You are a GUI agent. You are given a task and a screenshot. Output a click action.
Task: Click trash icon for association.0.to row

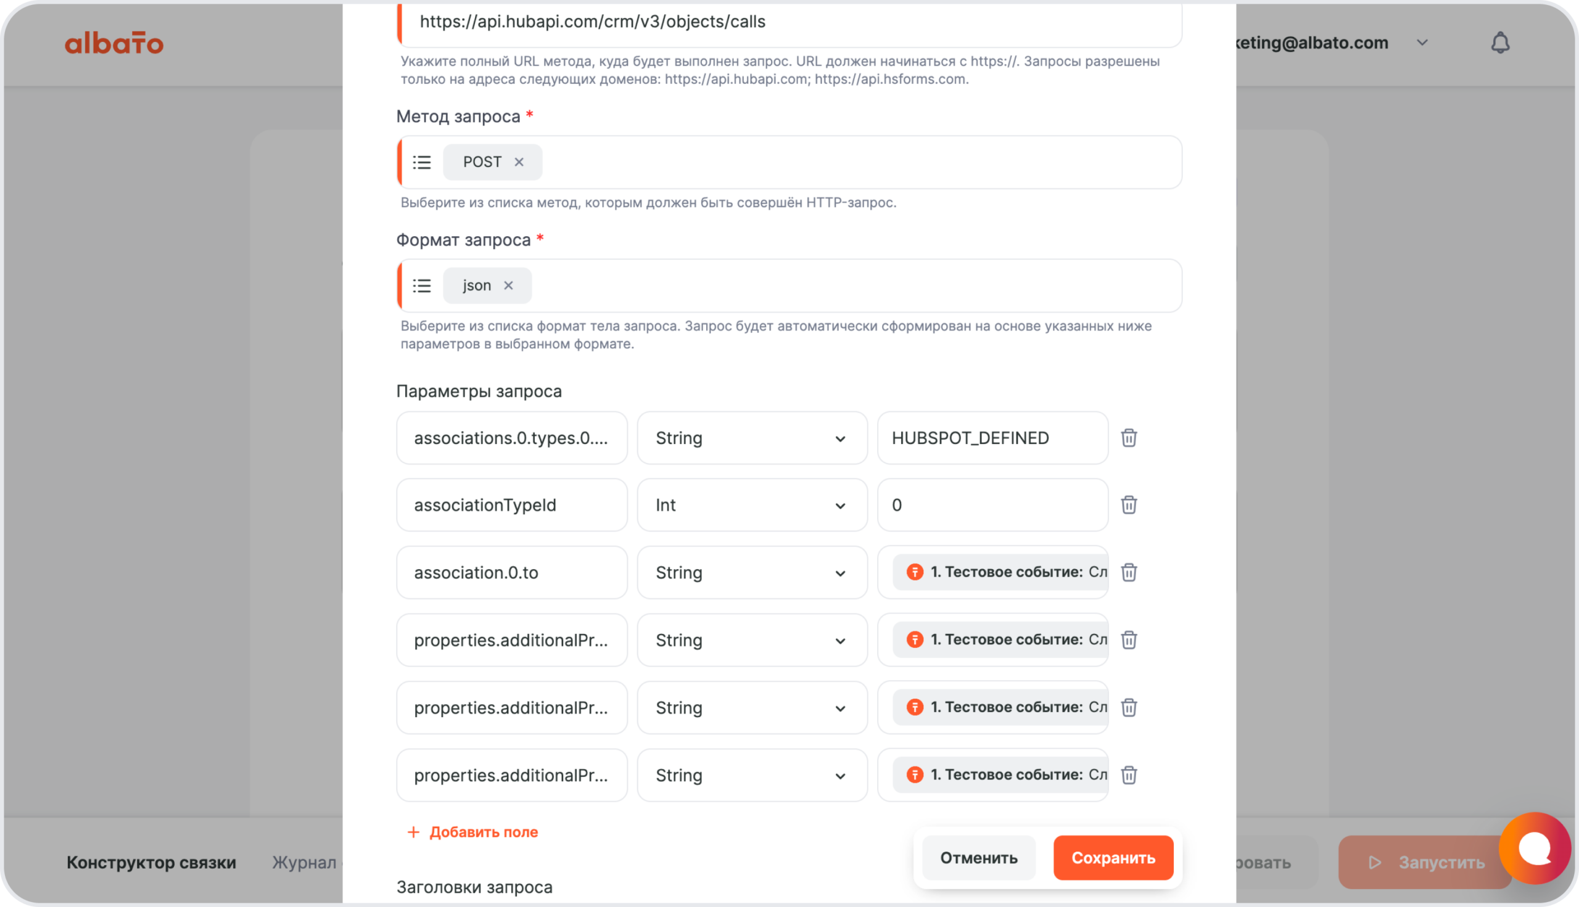click(x=1129, y=572)
